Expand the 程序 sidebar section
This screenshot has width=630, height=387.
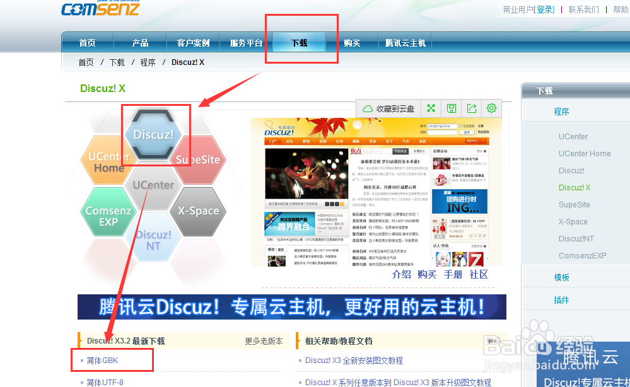click(x=561, y=112)
